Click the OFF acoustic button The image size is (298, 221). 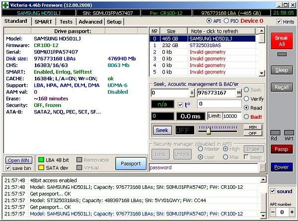253,133
